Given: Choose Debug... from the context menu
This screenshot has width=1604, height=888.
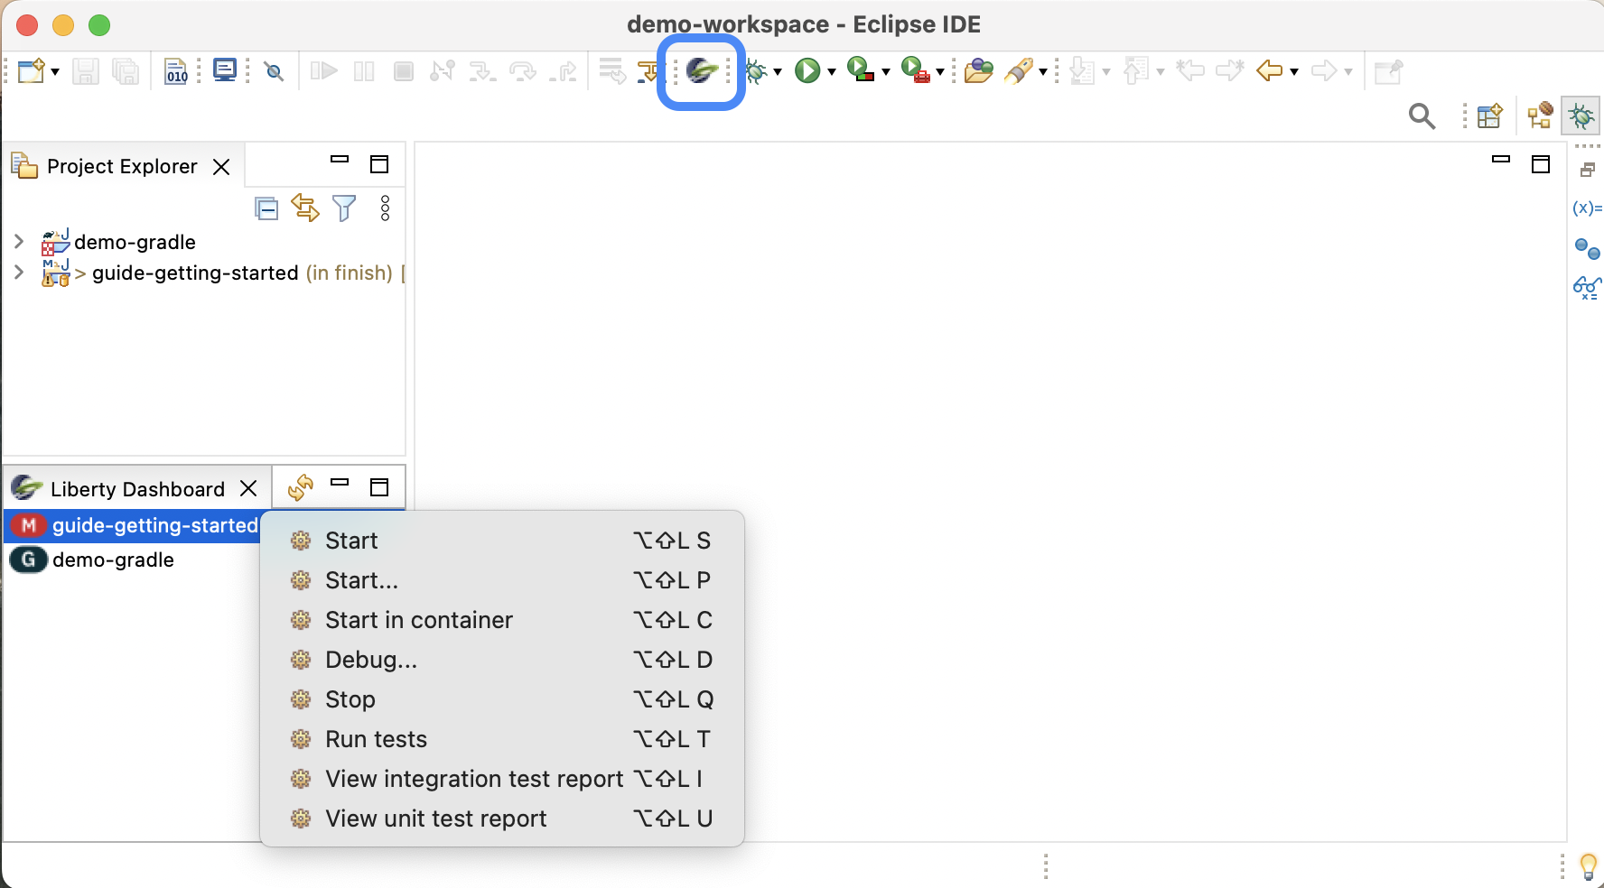Looking at the screenshot, I should click(501, 660).
